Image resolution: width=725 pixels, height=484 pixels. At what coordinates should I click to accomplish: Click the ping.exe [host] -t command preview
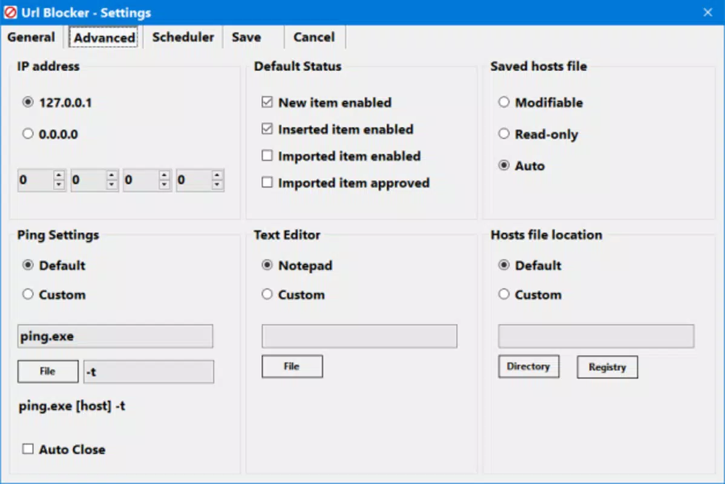71,406
